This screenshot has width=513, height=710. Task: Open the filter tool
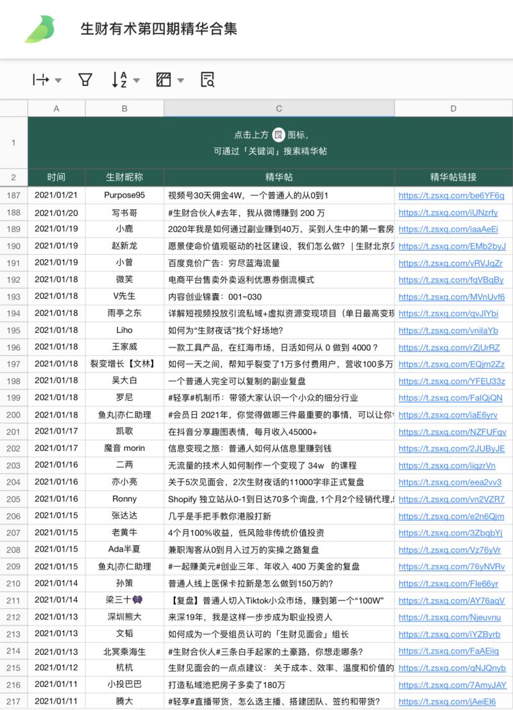[x=84, y=80]
